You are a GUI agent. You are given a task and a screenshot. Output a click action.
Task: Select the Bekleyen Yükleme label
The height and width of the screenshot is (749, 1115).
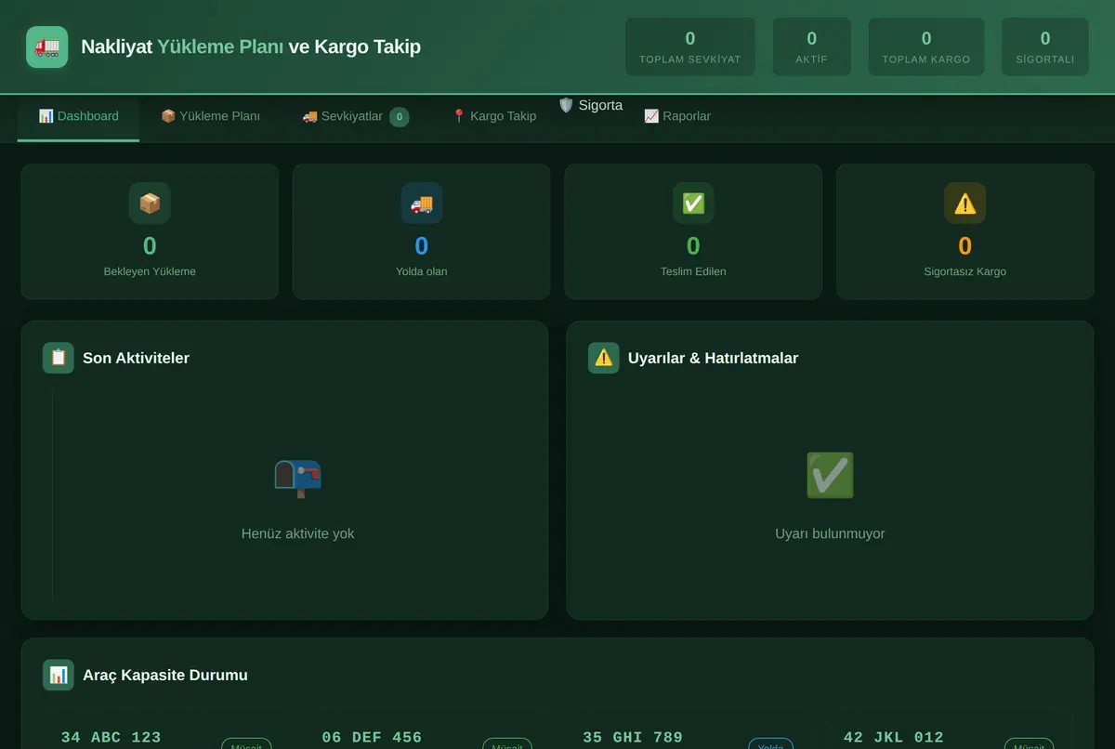[x=150, y=271]
